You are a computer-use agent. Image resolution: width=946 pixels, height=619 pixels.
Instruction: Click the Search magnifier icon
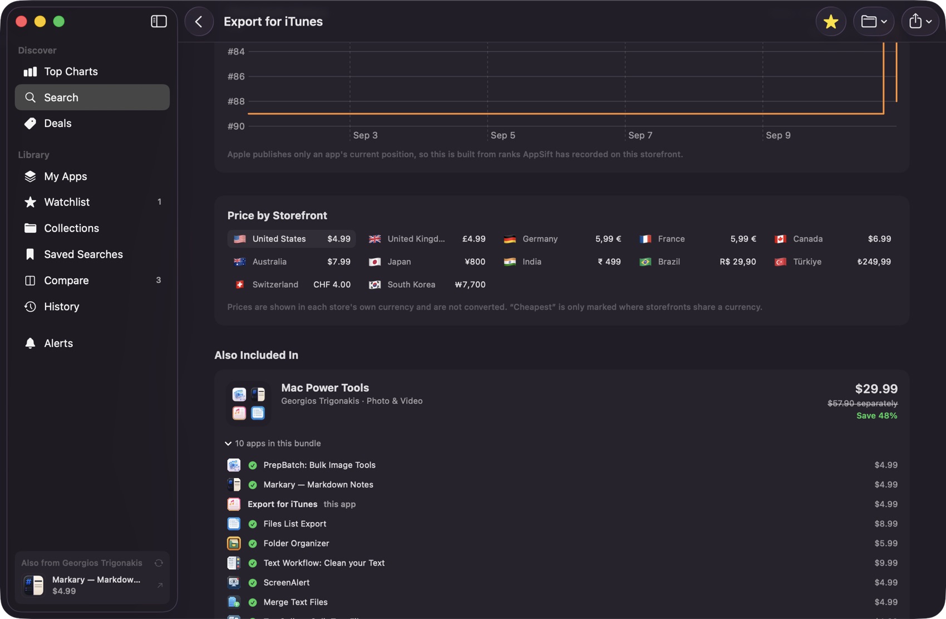(x=30, y=97)
